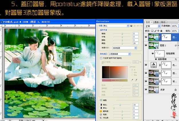Toggle visibility of 智能滤镜 smart filters
This screenshot has width=179, height=121.
153,53
